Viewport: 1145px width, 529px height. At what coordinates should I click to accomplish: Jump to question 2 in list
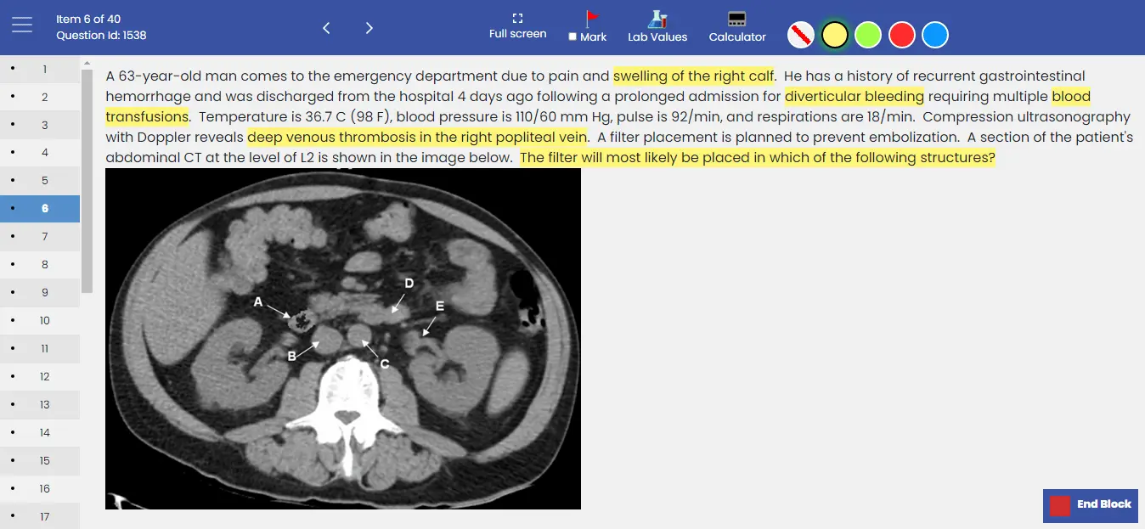tap(40, 97)
